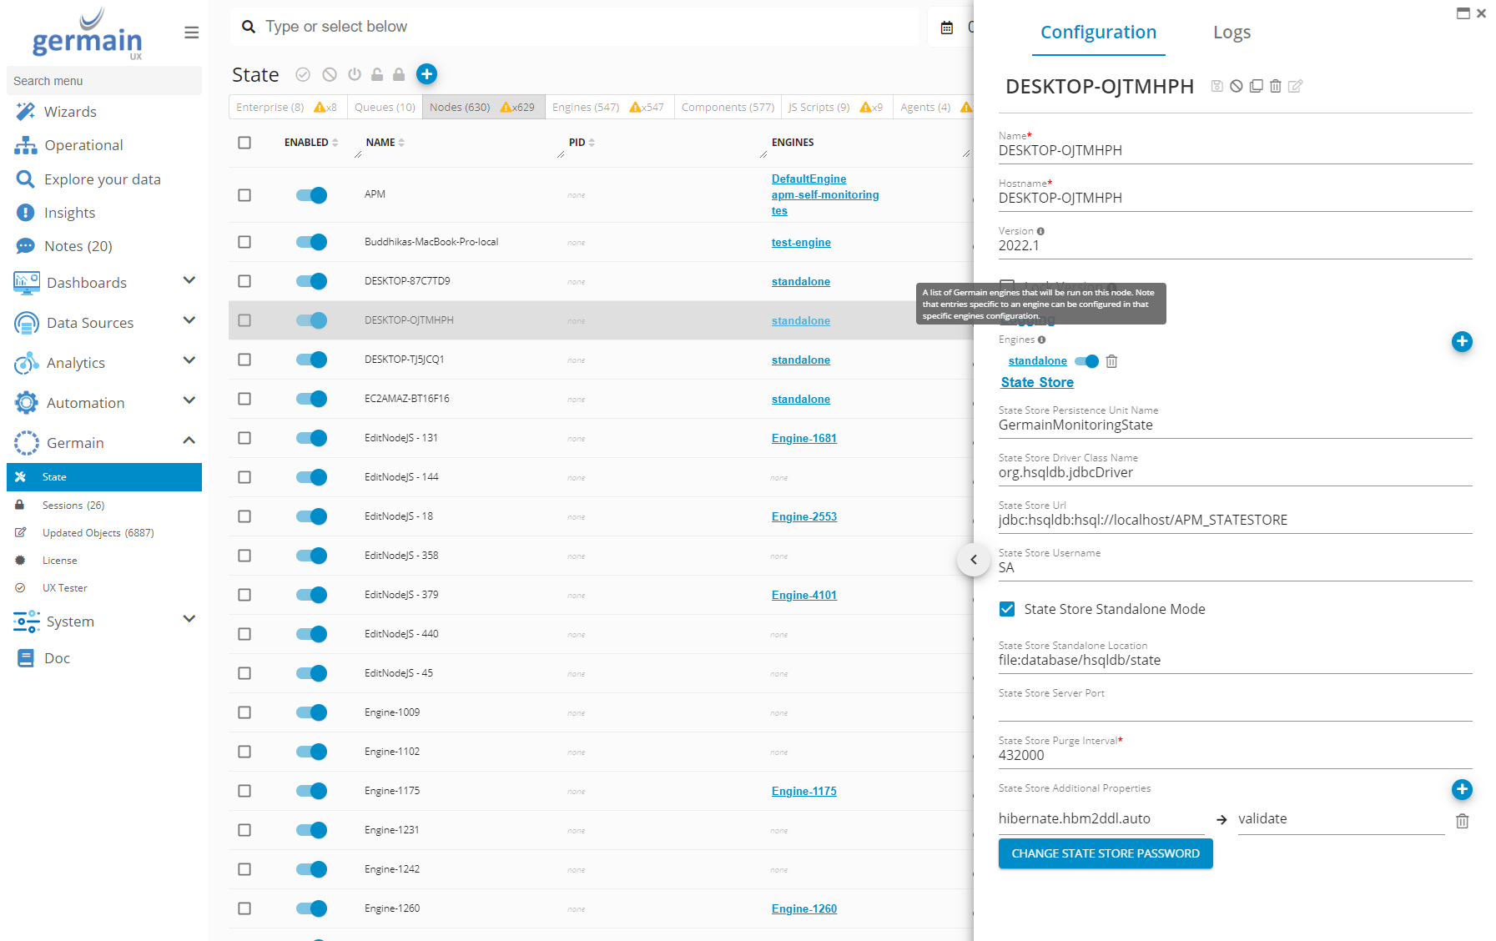Uncheck State Store Standalone Mode
This screenshot has width=1496, height=941.
point(1007,609)
